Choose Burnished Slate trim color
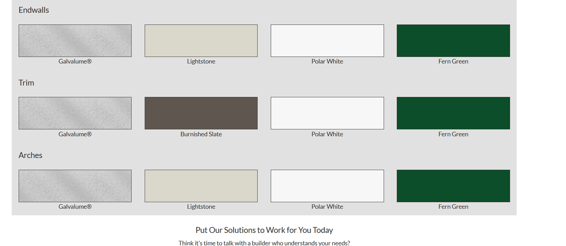Viewport: 566px width, 246px height. pos(201,113)
